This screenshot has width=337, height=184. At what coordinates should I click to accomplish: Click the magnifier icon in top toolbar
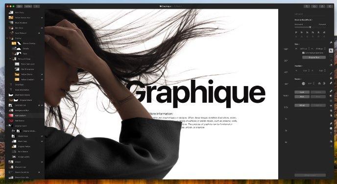[314, 6]
